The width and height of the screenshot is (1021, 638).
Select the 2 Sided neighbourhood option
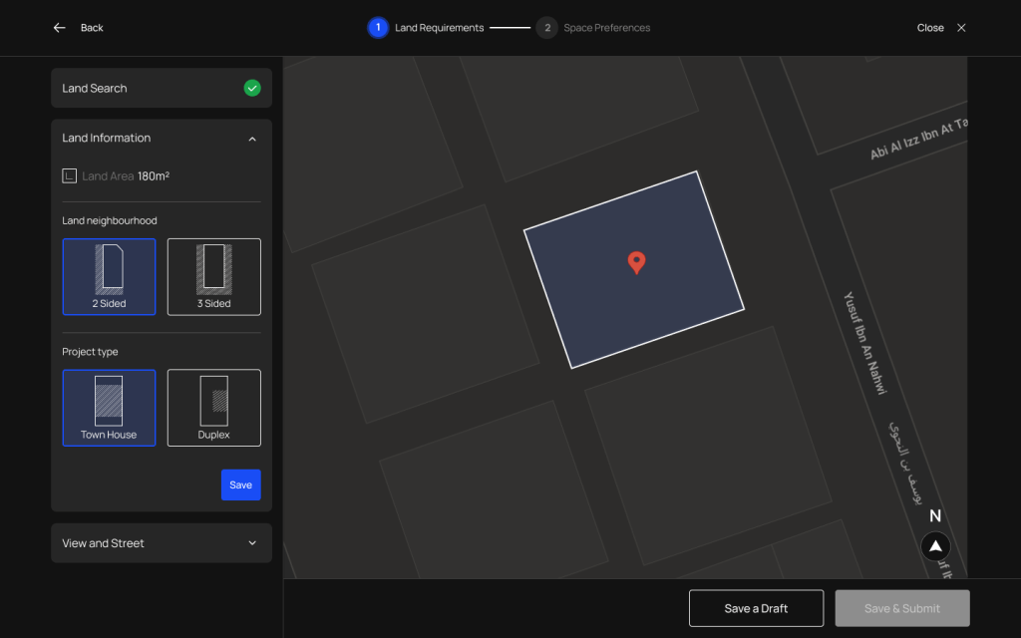[109, 276]
